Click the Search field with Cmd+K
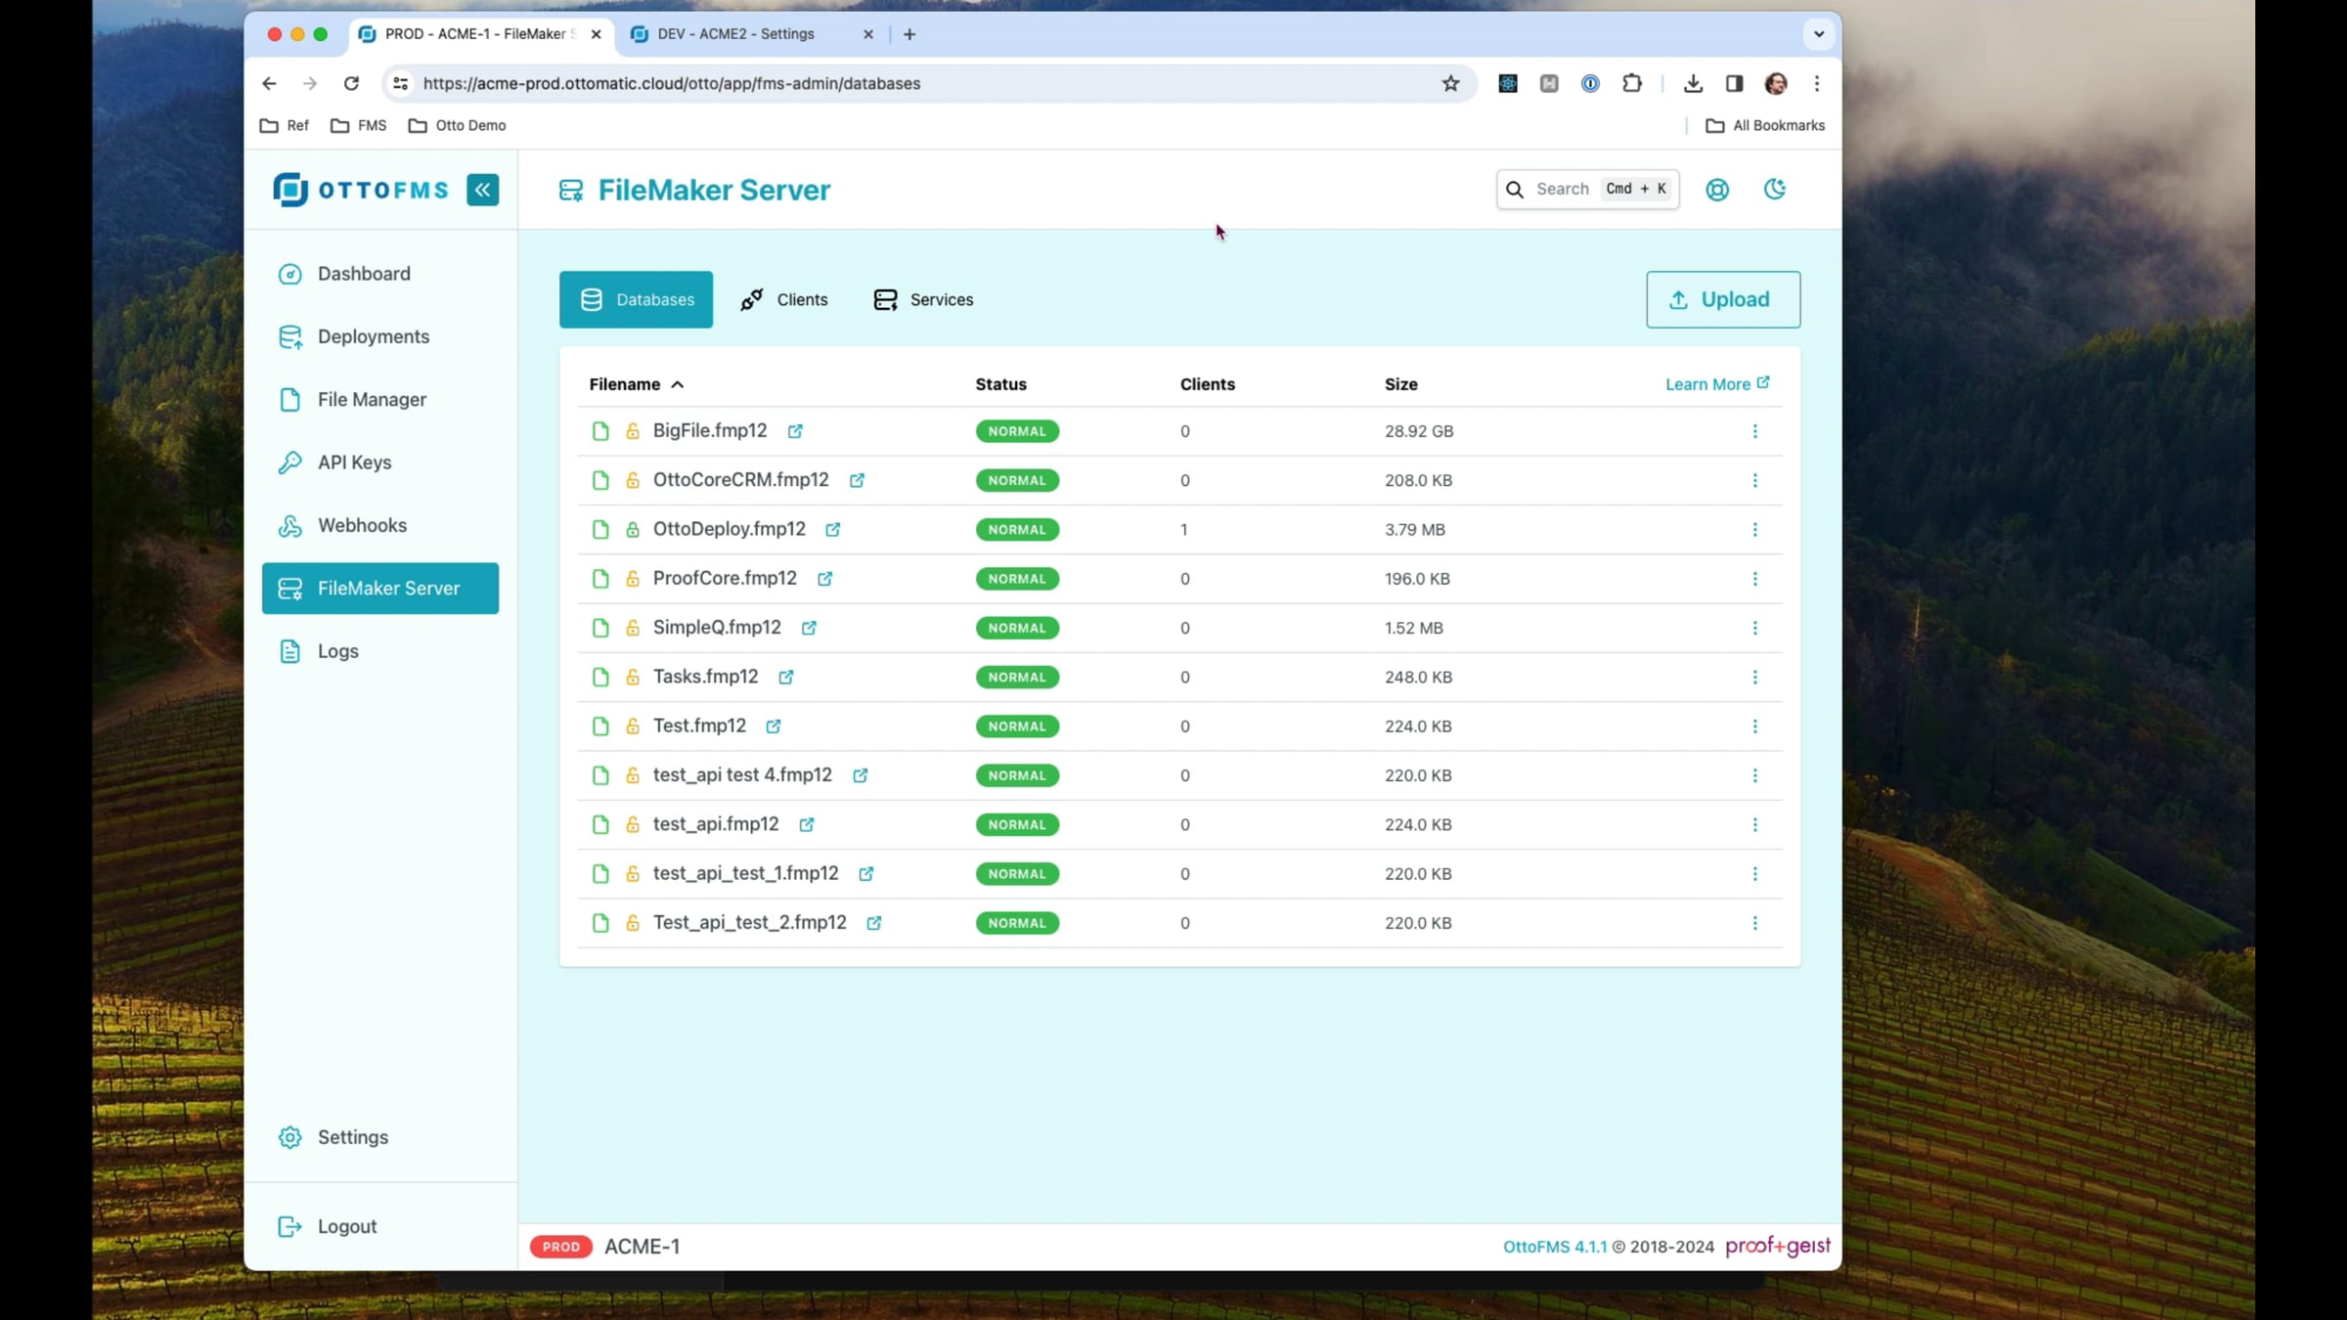This screenshot has height=1320, width=2347. pos(1587,189)
